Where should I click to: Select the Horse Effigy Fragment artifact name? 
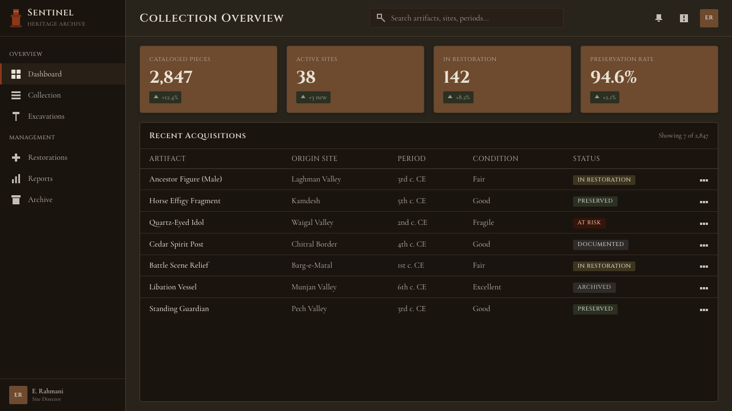pyautogui.click(x=185, y=201)
